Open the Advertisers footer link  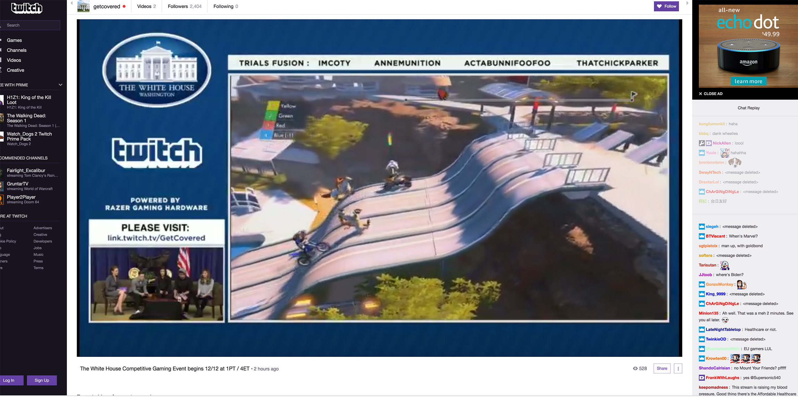pyautogui.click(x=43, y=228)
